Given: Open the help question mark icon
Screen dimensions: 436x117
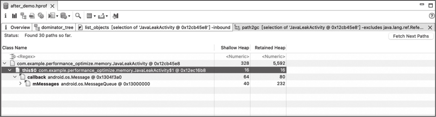Looking at the screenshot, I should pyautogui.click(x=432, y=16).
